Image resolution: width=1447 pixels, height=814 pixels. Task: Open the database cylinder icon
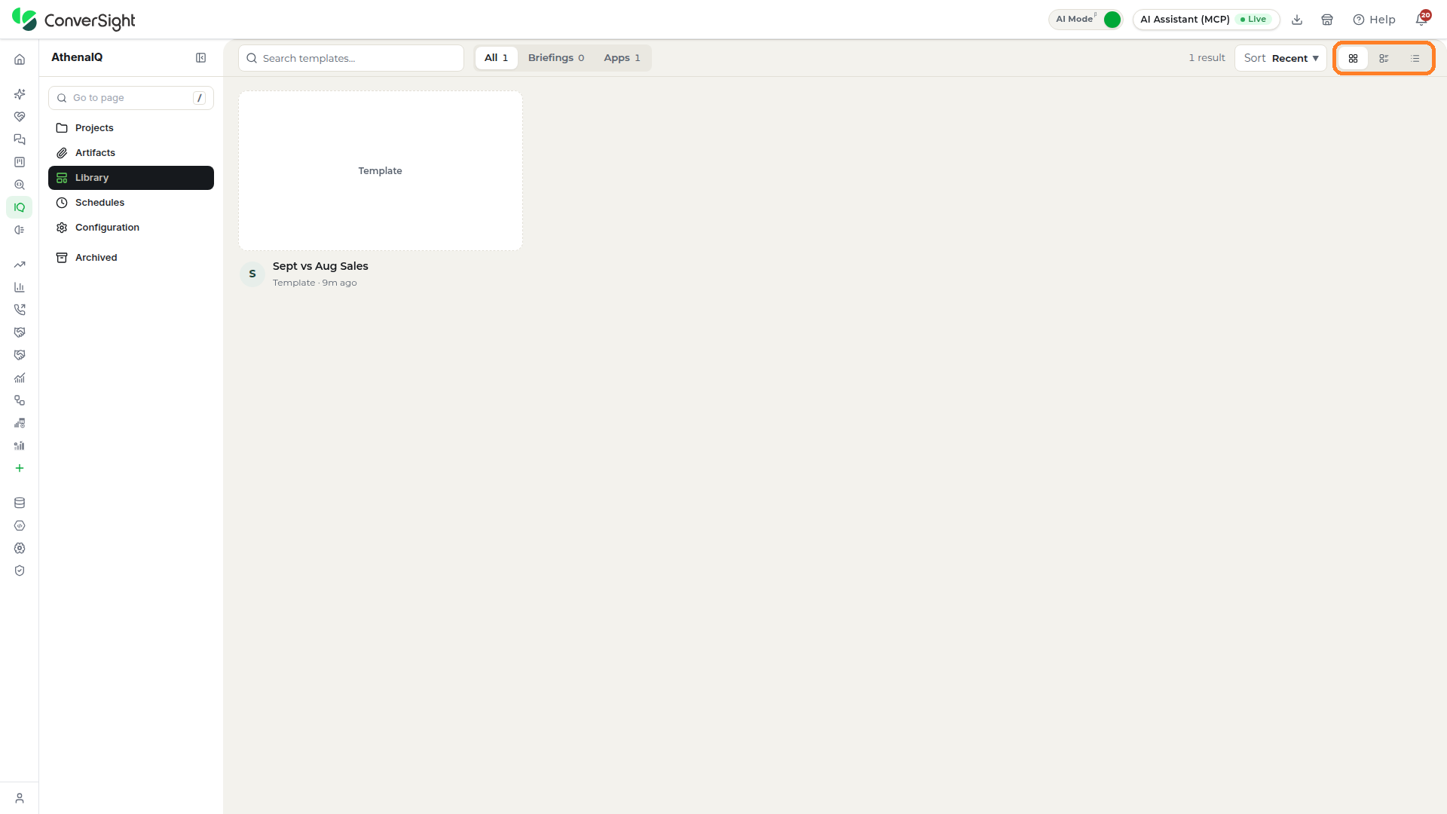pos(20,503)
